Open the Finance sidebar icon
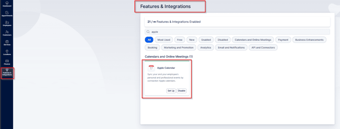Viewport: 340px width, 129px height. pyautogui.click(x=7, y=62)
